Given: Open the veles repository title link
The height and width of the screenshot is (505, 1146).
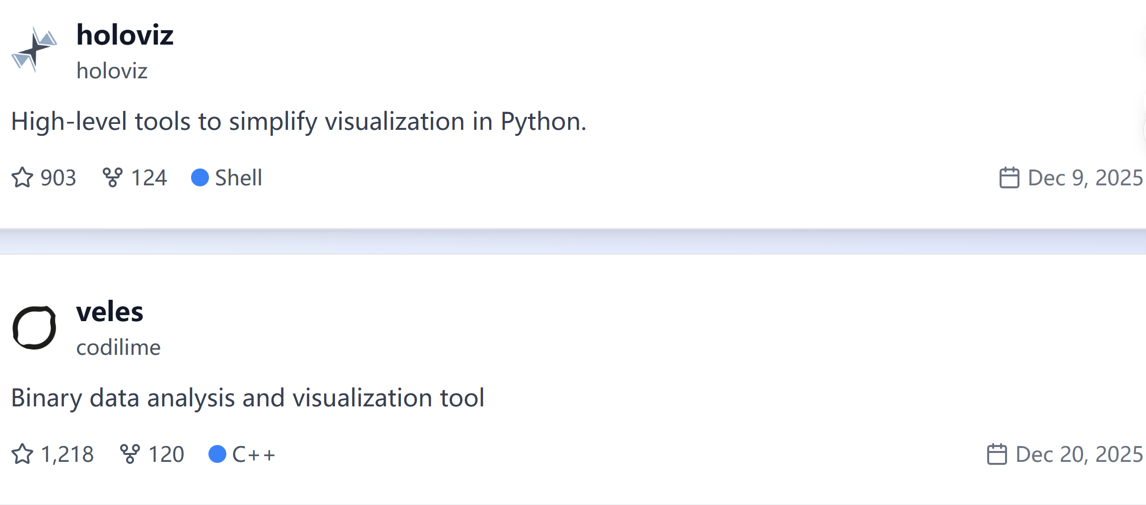Looking at the screenshot, I should click(x=110, y=312).
